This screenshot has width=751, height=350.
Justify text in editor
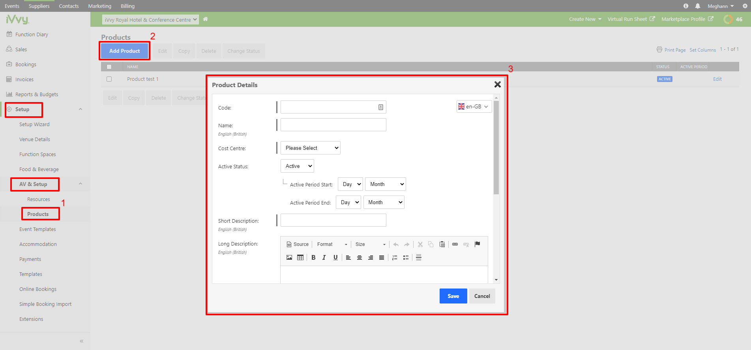click(382, 257)
